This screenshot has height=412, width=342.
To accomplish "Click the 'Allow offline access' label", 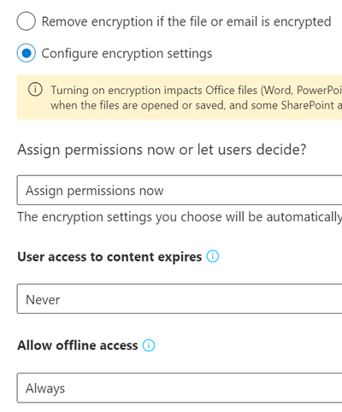I will [x=78, y=345].
